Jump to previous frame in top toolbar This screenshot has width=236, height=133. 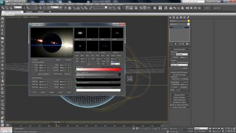pyautogui.click(x=187, y=8)
